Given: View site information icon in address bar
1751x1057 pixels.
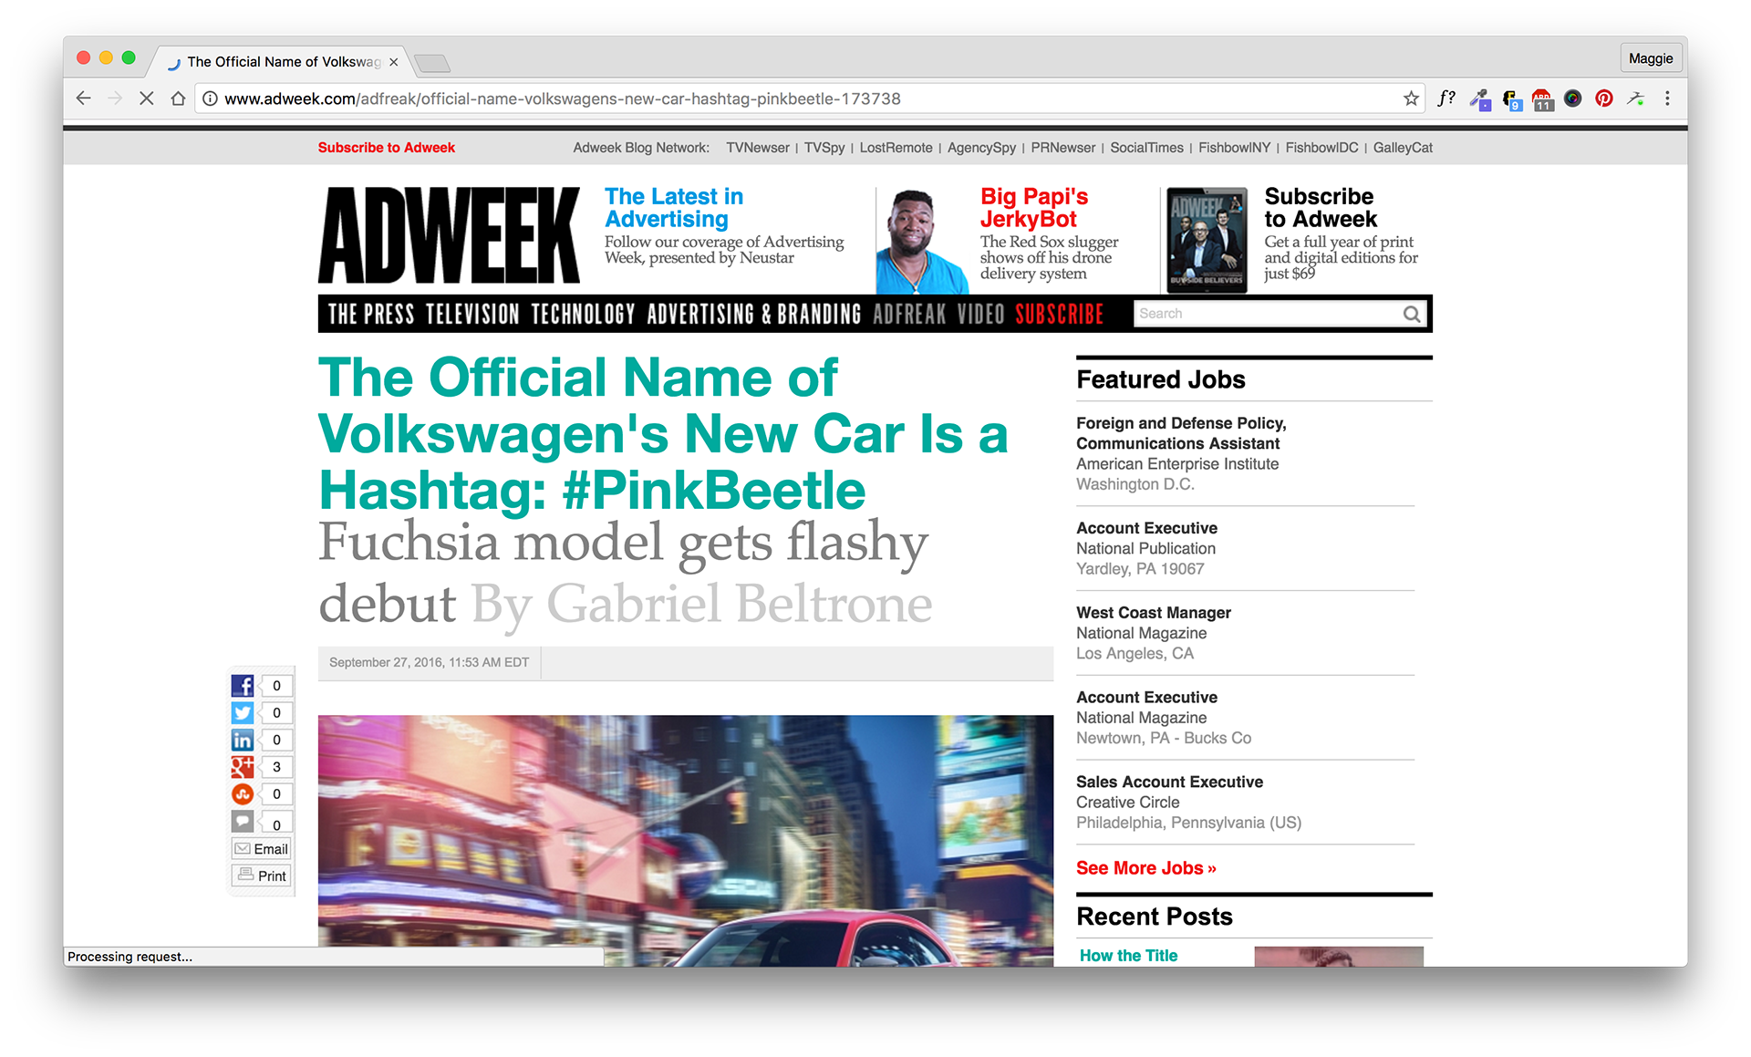Looking at the screenshot, I should 210,98.
